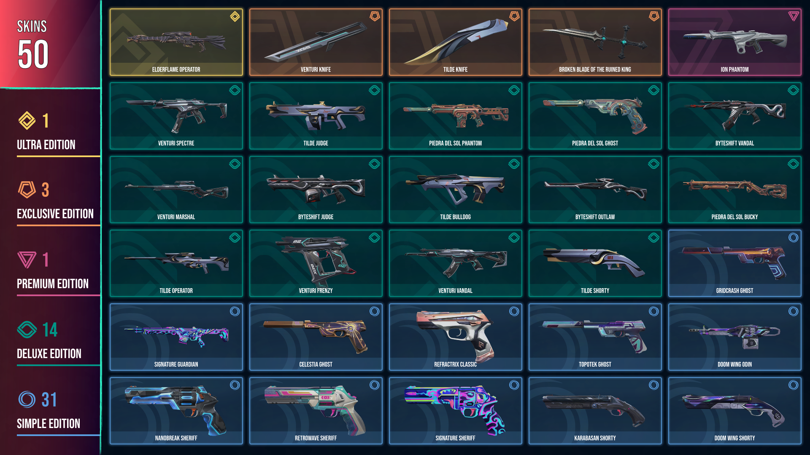The width and height of the screenshot is (810, 455).
Task: Click tier badge on Elderflame Operator card
Action: click(x=235, y=16)
